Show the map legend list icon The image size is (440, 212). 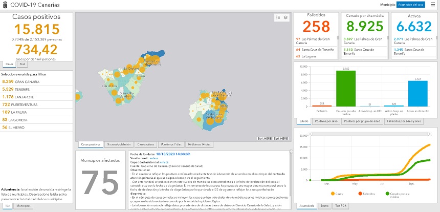click(x=278, y=17)
